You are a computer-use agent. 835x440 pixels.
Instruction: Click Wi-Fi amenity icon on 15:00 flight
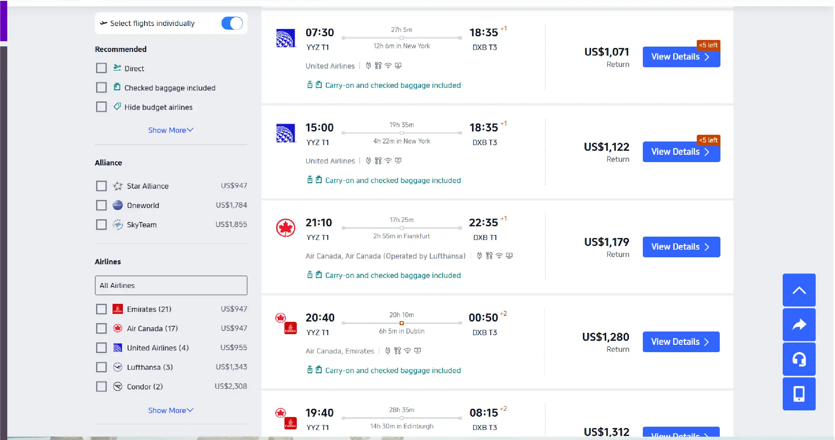[x=388, y=161]
